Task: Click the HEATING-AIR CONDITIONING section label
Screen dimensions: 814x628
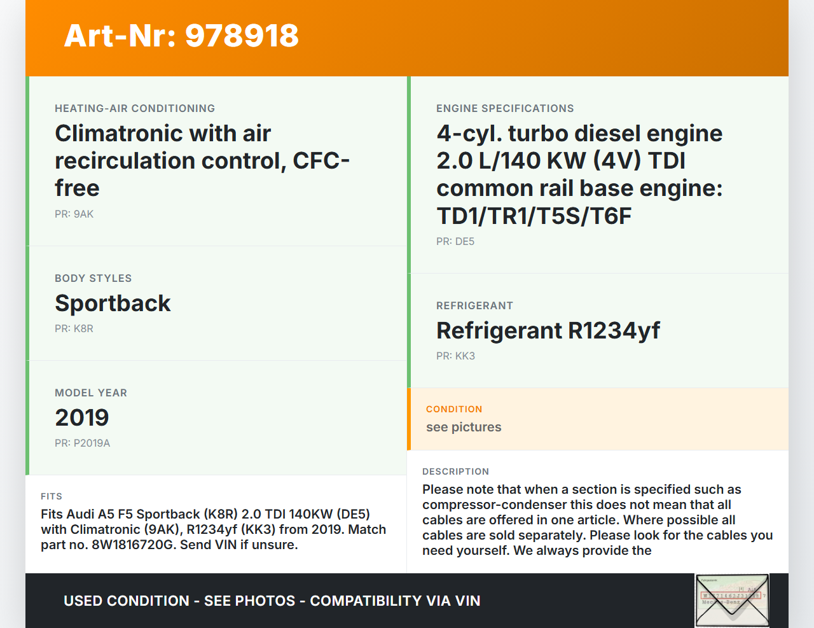Action: (135, 108)
